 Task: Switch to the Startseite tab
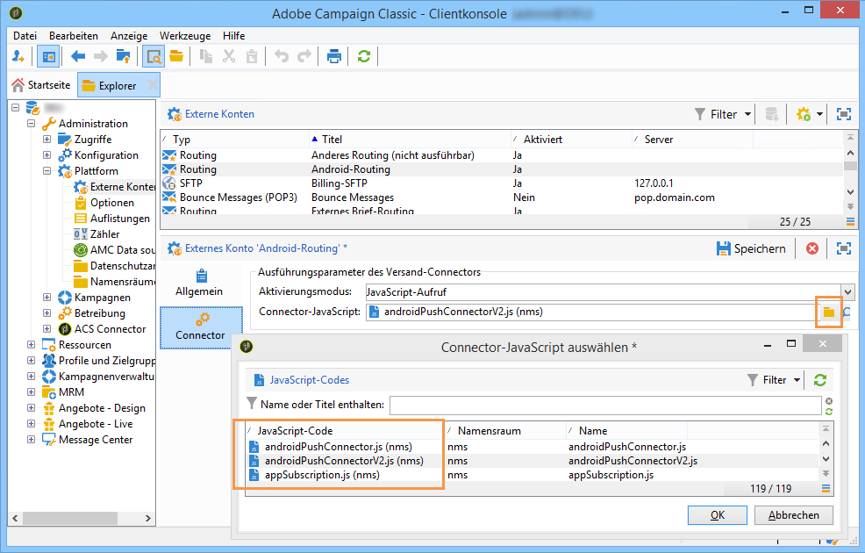click(42, 85)
